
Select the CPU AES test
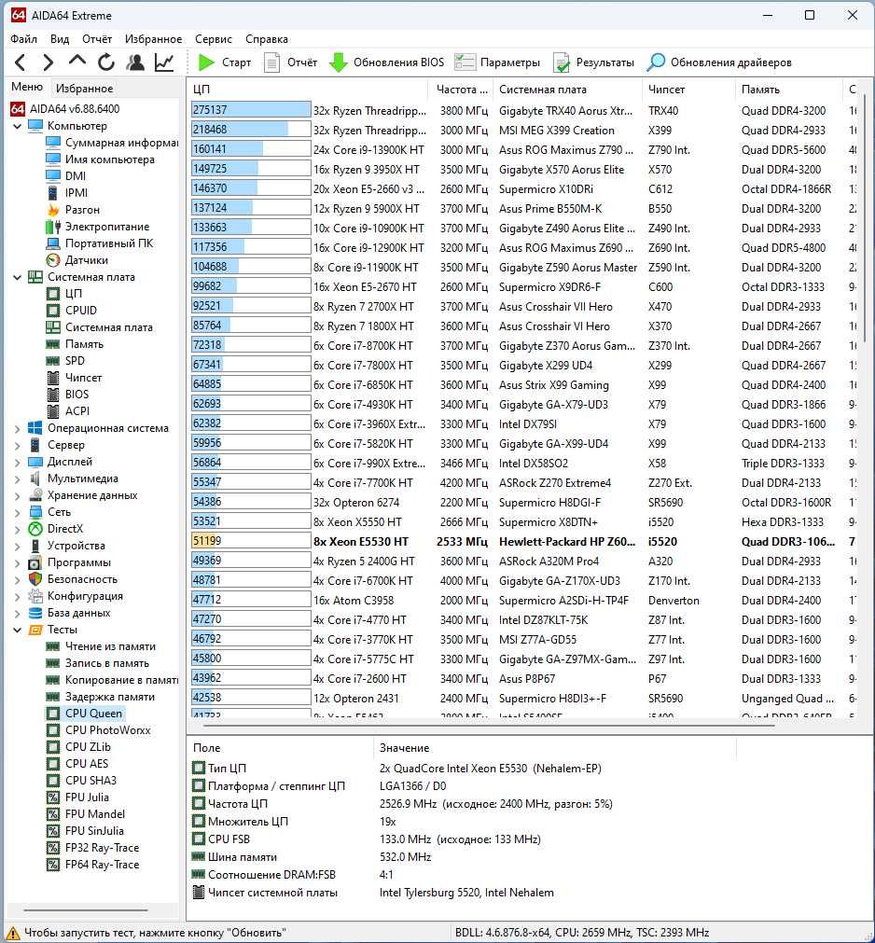77,764
